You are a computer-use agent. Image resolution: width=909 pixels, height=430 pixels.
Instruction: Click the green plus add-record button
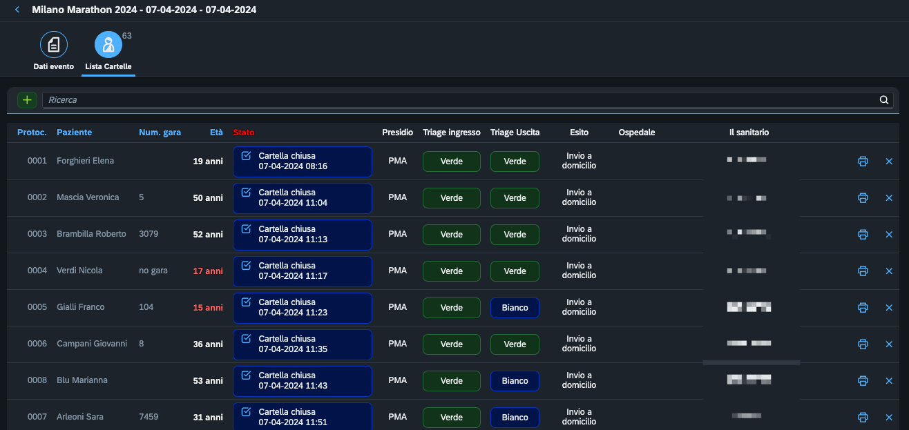click(27, 100)
